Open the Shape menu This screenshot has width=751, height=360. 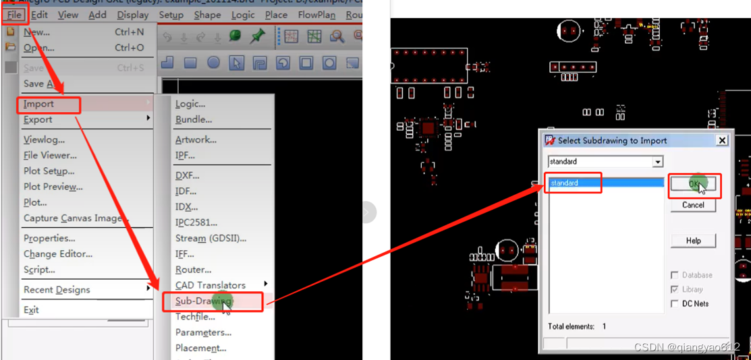[207, 15]
